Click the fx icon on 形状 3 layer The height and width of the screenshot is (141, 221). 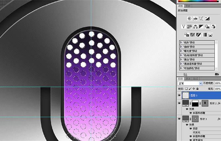click(219, 119)
